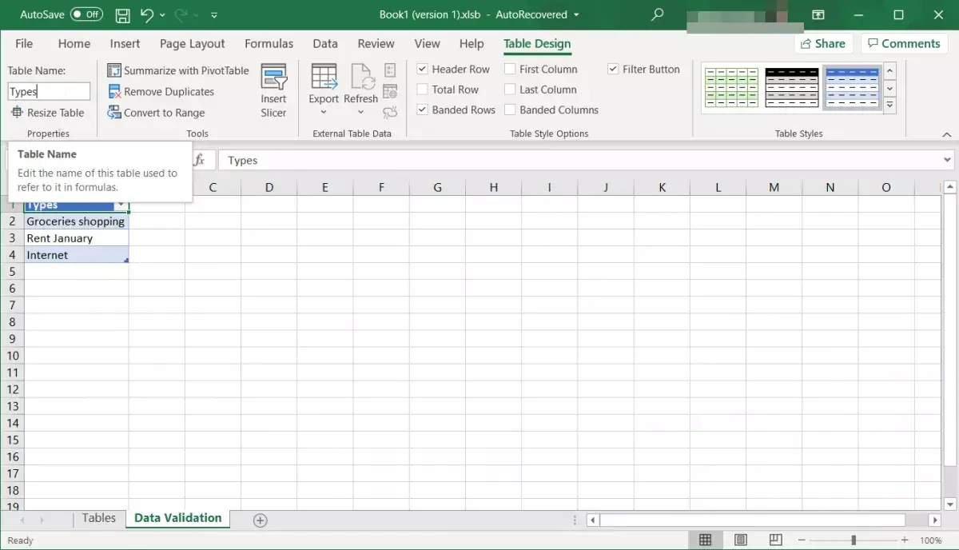Click Convert to Range
This screenshot has width=959, height=550.
pos(156,113)
